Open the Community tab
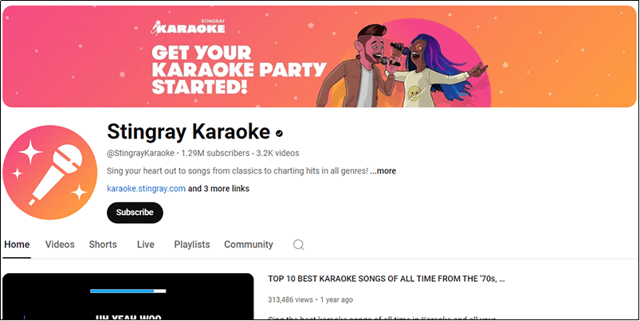640x321 pixels. (248, 245)
